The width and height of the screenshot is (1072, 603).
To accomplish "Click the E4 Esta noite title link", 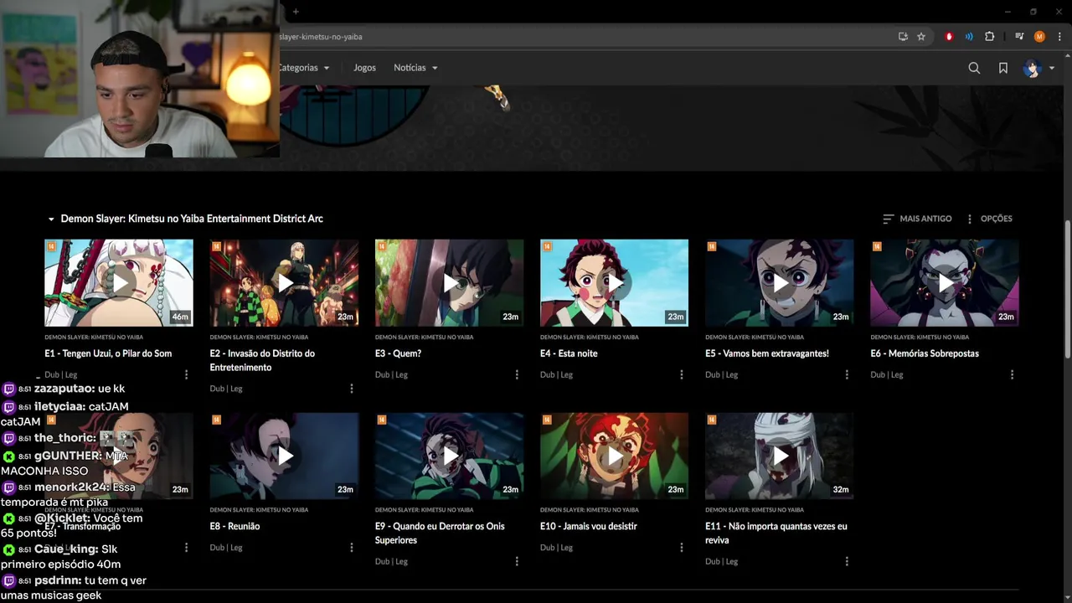I will [569, 353].
